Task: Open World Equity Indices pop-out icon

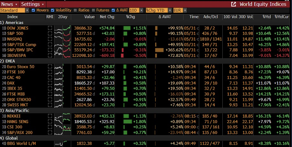Action: point(233,4)
